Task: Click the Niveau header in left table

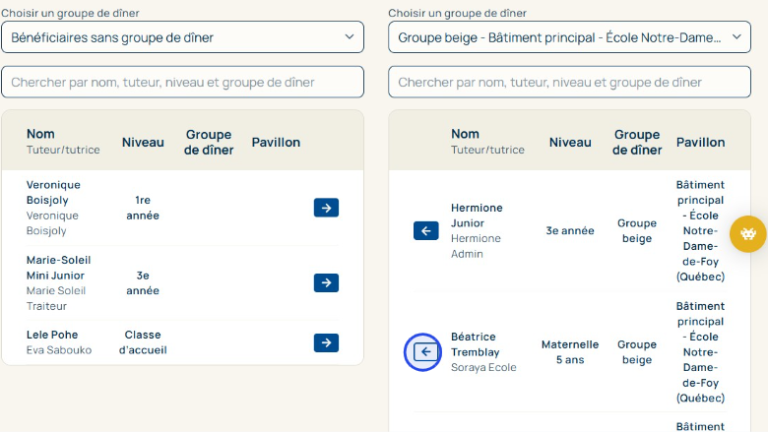Action: coord(143,143)
